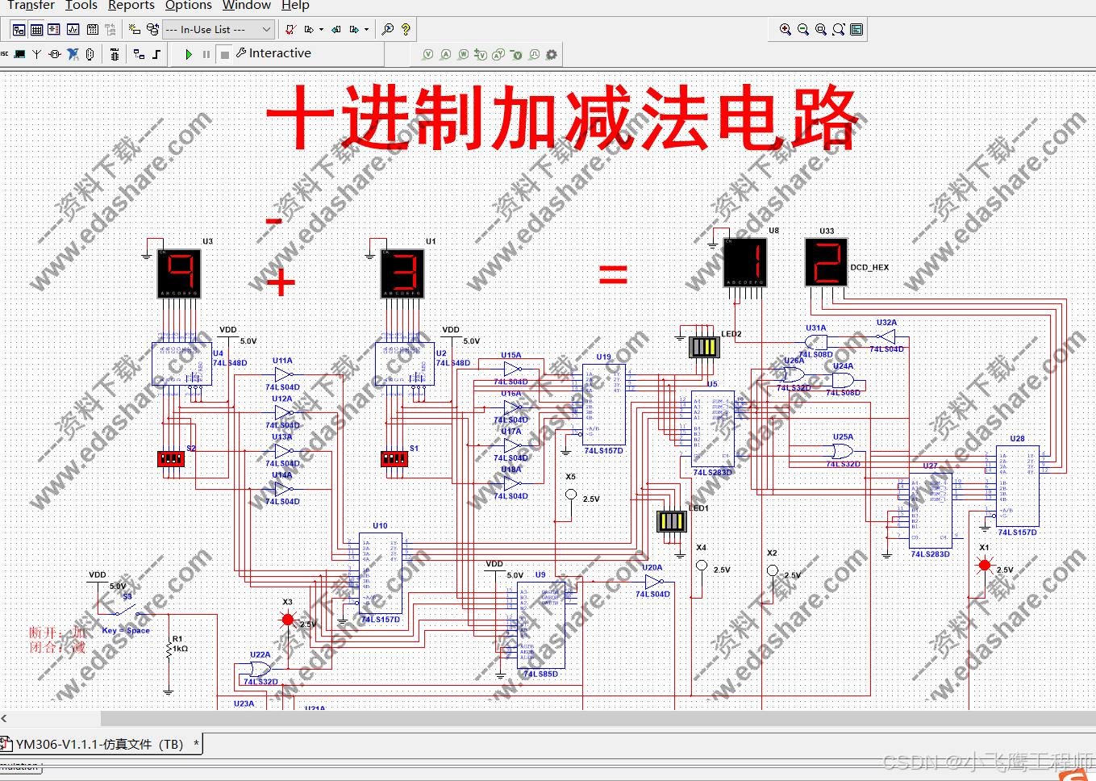Place an MCU component icon
This screenshot has width=1096, height=781.
115,54
